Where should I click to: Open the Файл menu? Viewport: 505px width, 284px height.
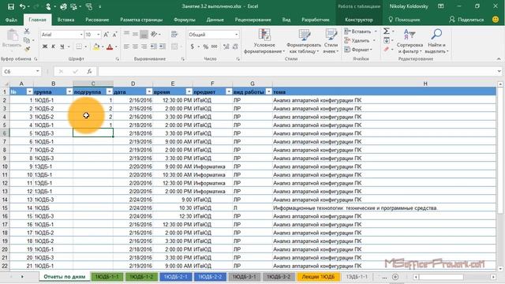point(11,20)
